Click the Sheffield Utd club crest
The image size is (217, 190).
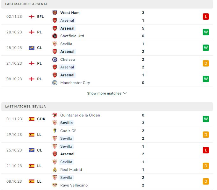click(55, 36)
